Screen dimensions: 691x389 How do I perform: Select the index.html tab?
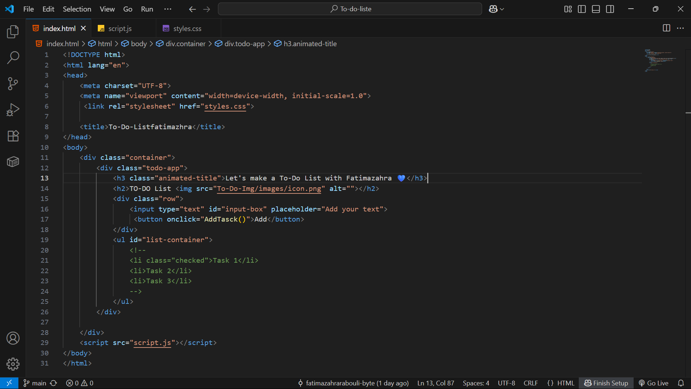[x=59, y=29]
